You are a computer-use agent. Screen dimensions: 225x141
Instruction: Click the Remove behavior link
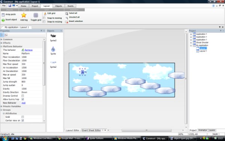coord(28,50)
